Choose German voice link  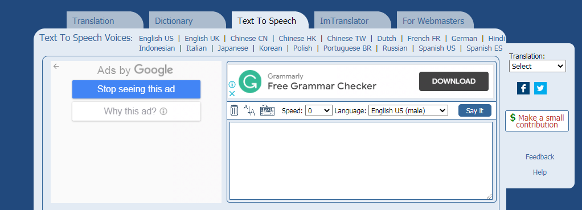[464, 39]
